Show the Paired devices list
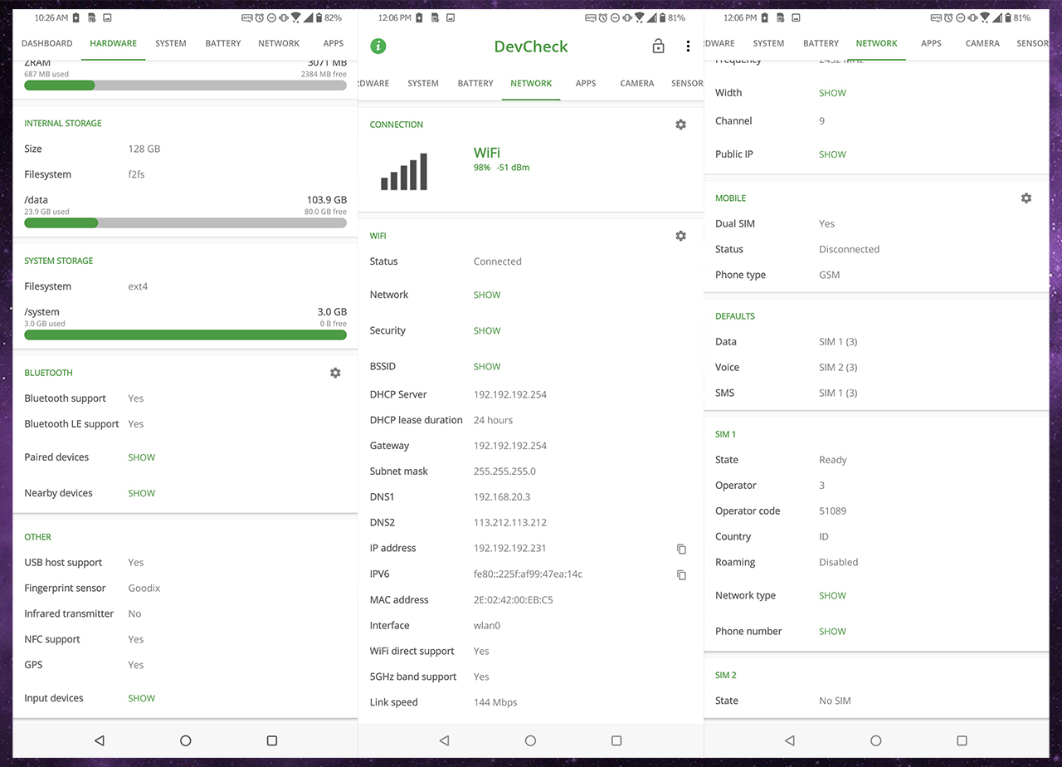This screenshot has height=767, width=1062. 142,457
